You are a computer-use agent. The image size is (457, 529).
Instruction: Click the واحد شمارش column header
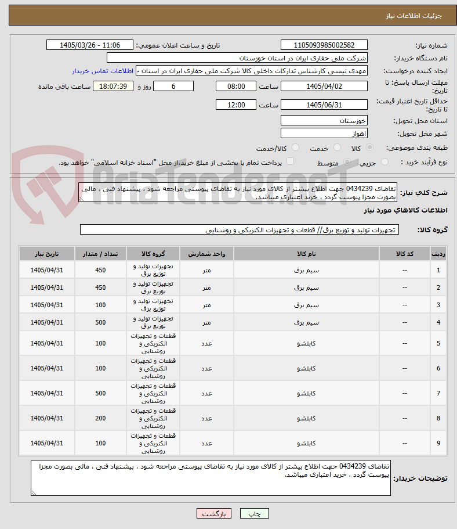coord(206,254)
